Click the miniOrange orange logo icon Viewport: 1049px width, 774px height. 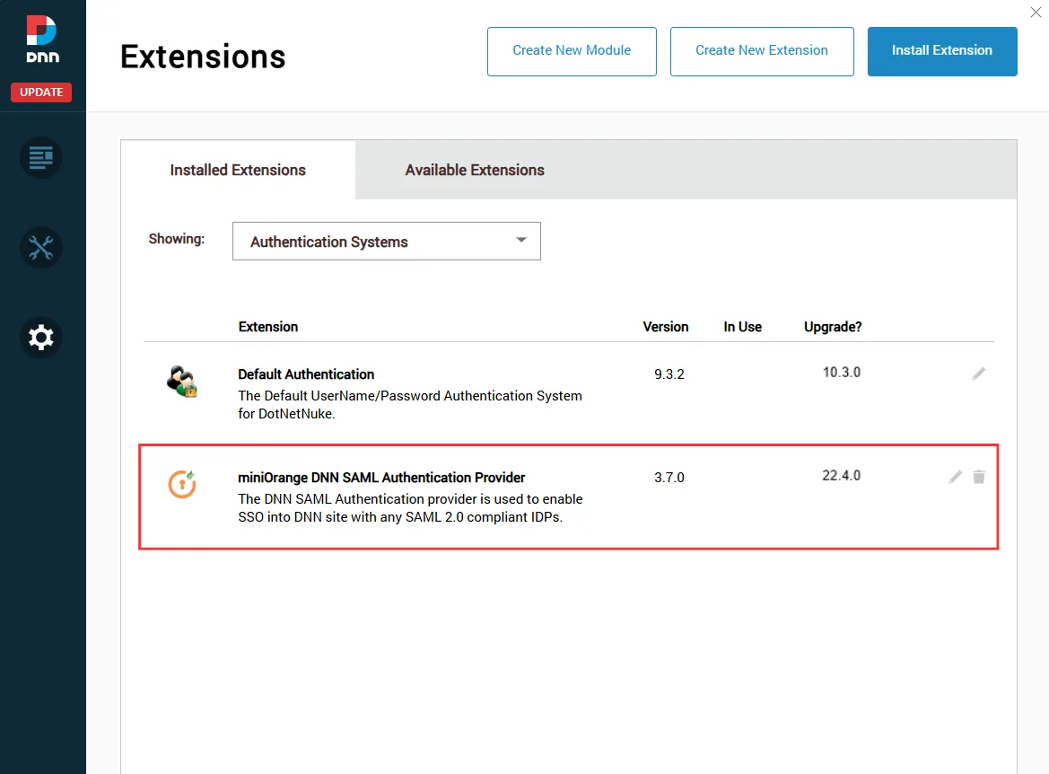click(x=182, y=484)
